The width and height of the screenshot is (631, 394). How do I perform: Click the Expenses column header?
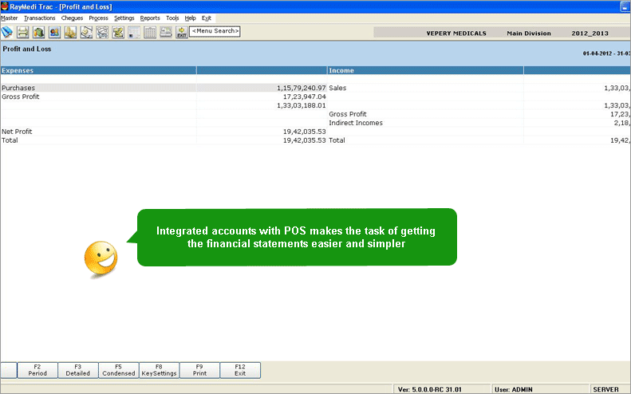[99, 70]
